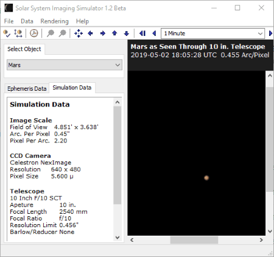Open the Rendering menu
Screen dimensions: 274x257
[x=54, y=21]
